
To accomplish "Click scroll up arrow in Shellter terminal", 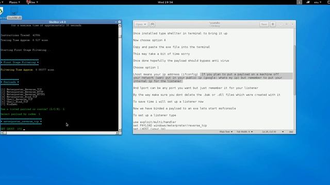I will click(120, 25).
